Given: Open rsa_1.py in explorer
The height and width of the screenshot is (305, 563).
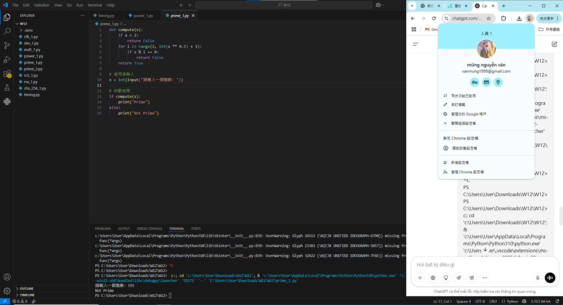Looking at the screenshot, I should click(31, 82).
